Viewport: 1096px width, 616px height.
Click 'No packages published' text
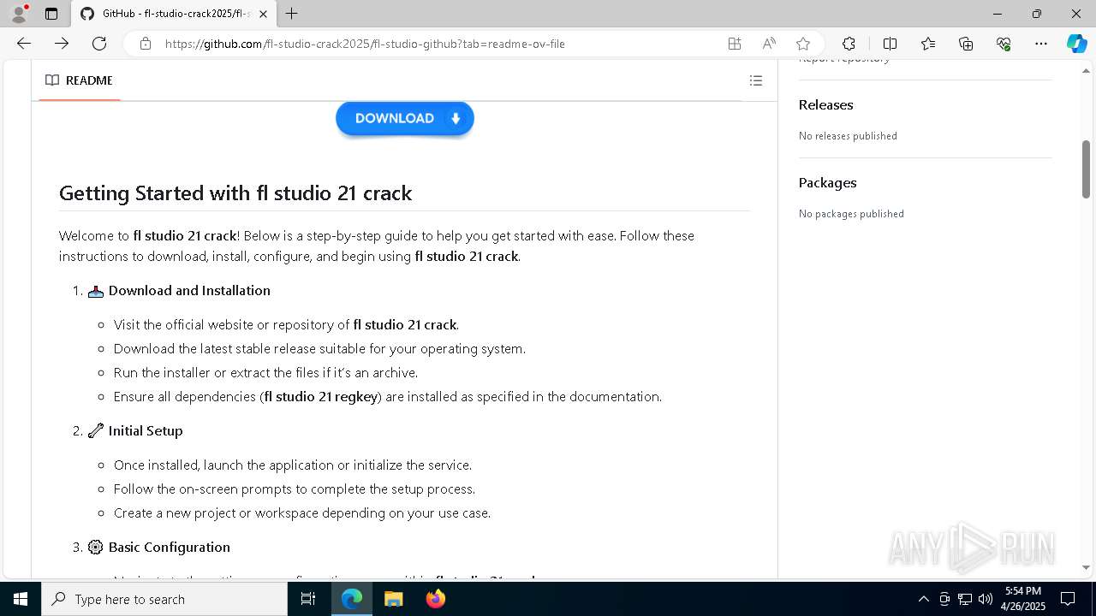(x=851, y=213)
